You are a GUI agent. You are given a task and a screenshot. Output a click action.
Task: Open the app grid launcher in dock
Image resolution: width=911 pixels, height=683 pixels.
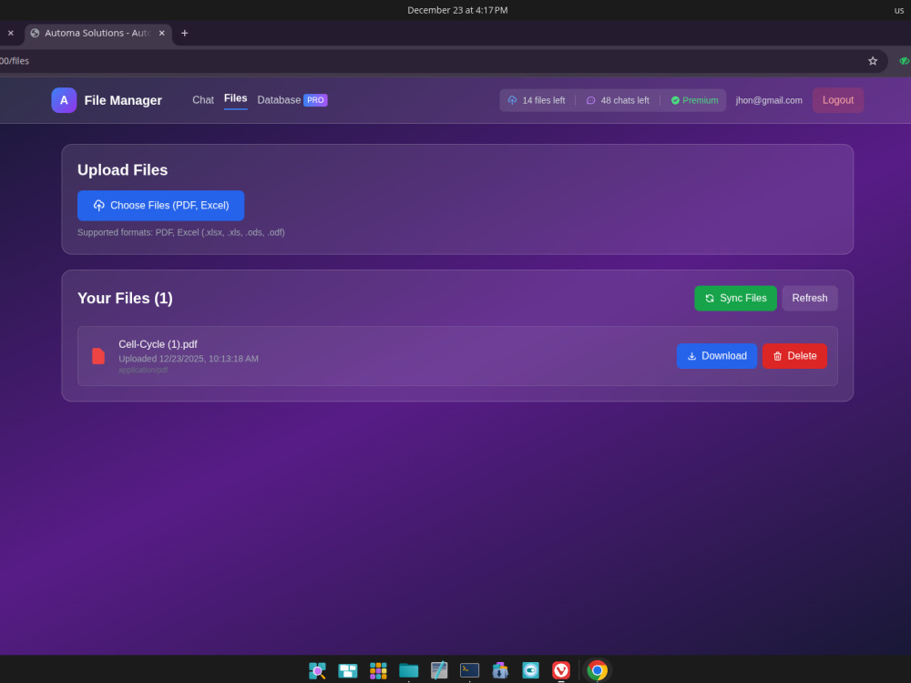coord(378,670)
